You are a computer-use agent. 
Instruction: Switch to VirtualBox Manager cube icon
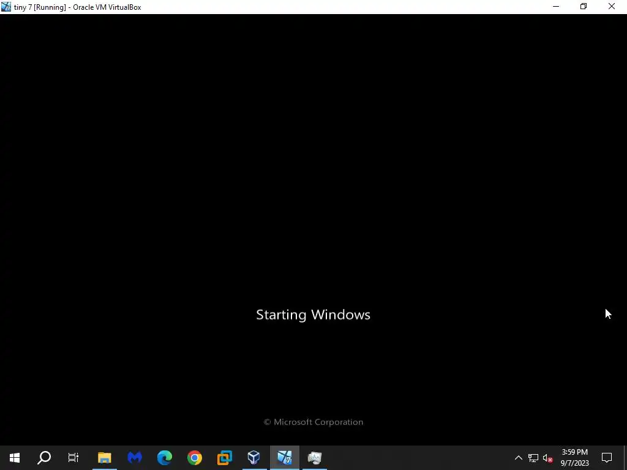click(x=254, y=458)
